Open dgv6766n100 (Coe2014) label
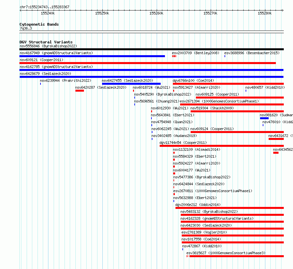293x269 pixels. 193,80
